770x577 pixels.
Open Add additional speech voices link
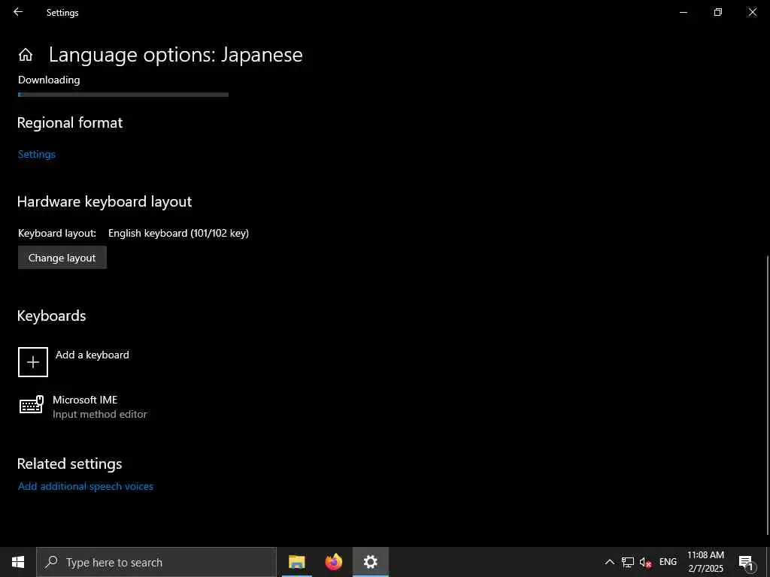[x=86, y=486]
